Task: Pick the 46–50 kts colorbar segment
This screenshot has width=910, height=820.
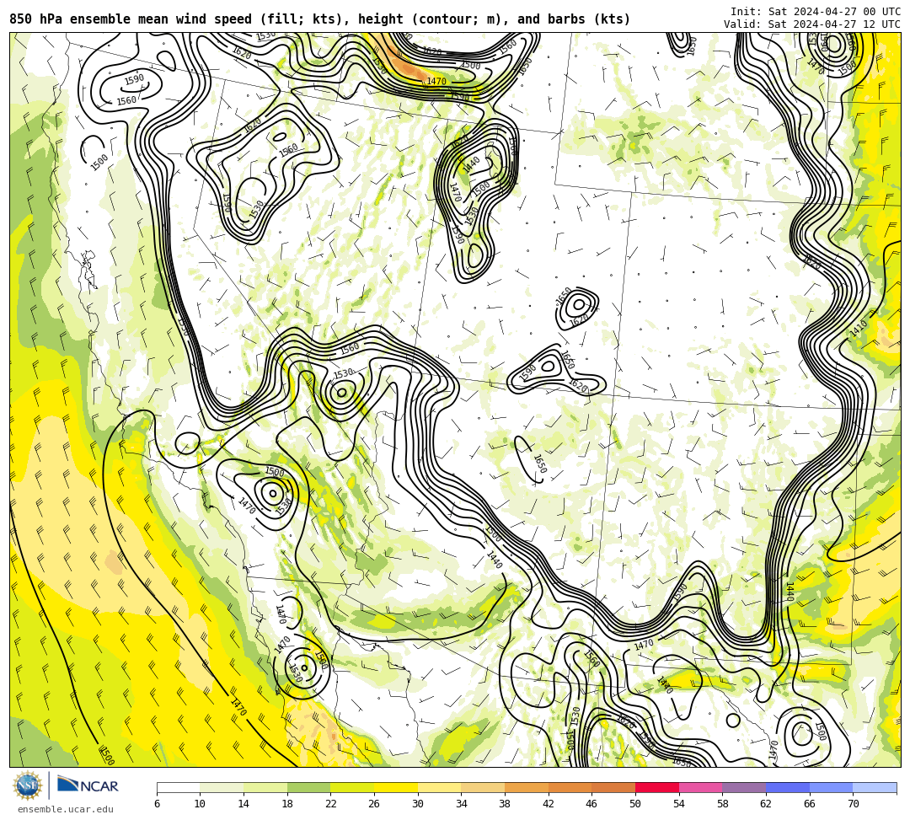Action: [613, 787]
